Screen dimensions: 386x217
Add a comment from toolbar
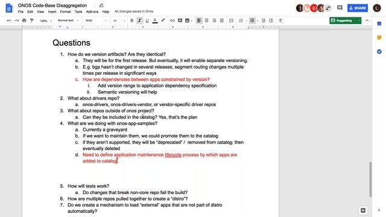180,20
